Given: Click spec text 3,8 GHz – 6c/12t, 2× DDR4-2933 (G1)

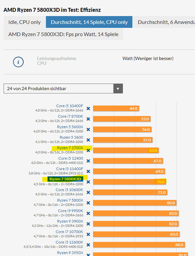Looking at the screenshot, I should tap(56, 173).
